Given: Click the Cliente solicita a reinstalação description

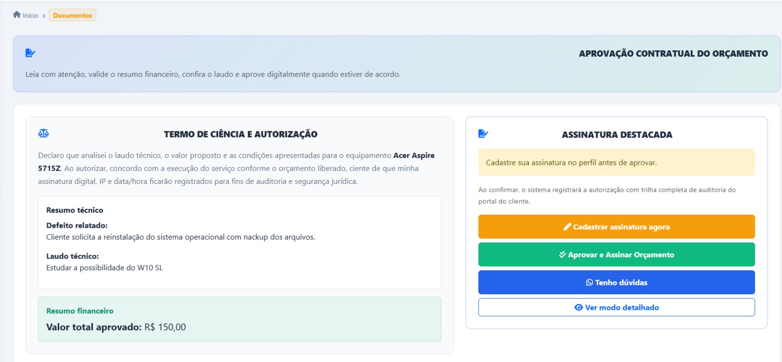Looking at the screenshot, I should point(180,237).
